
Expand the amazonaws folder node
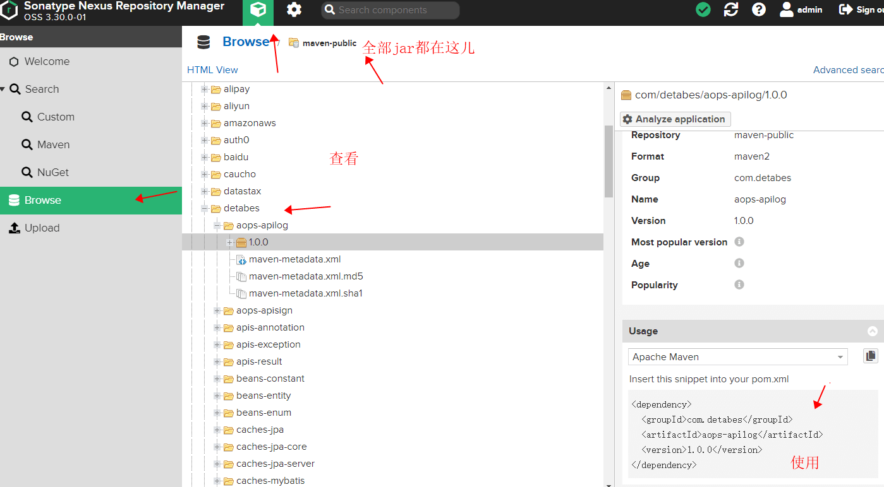[205, 124]
